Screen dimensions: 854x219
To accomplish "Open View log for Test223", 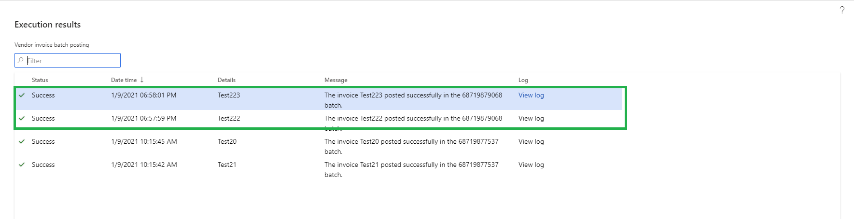I will [x=531, y=95].
